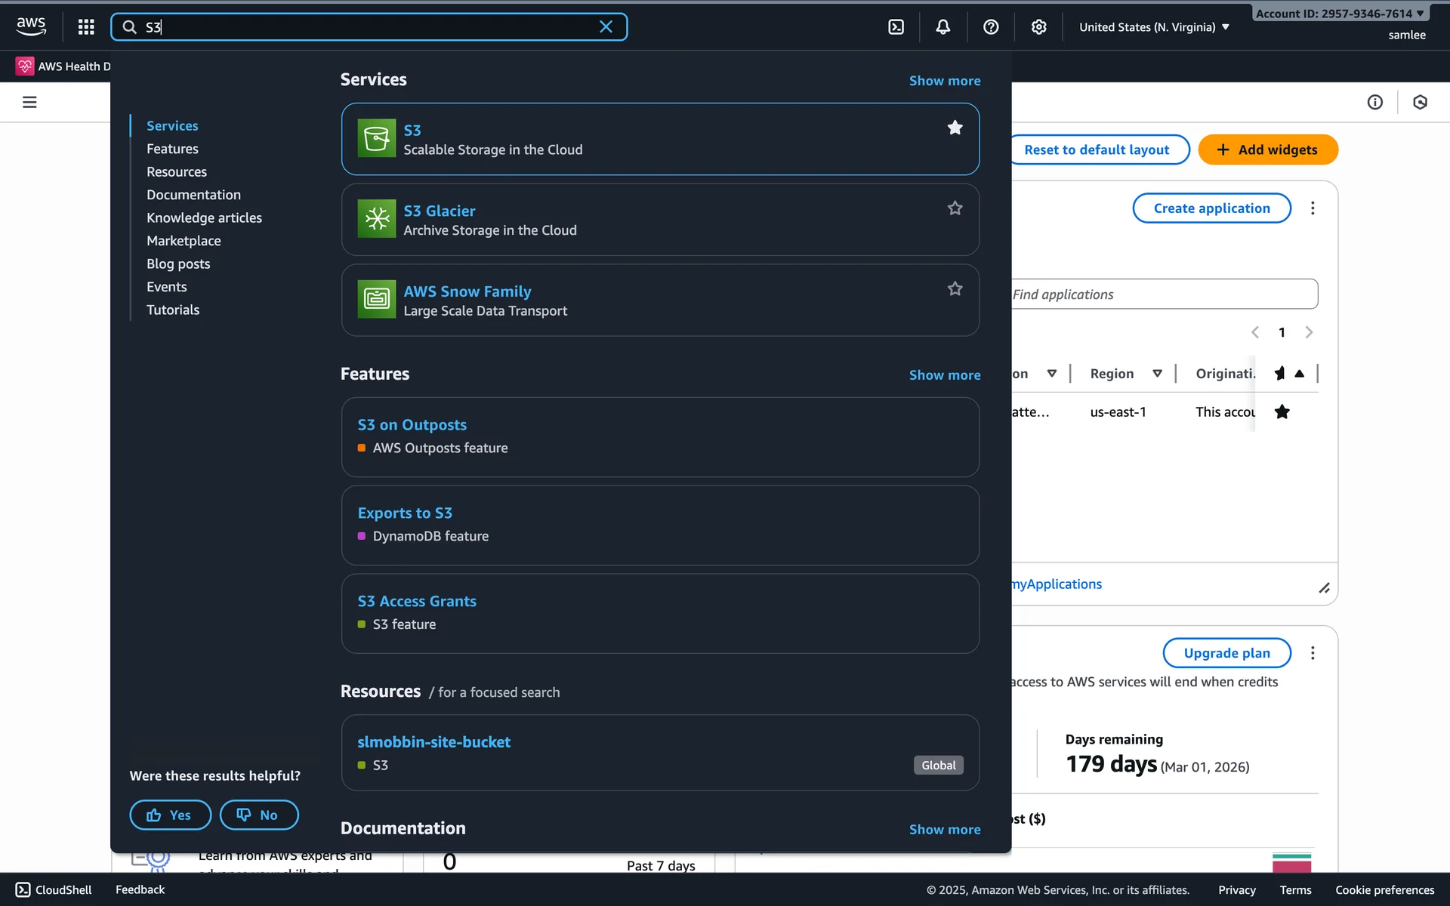
Task: Open the Region column filter dropdown
Action: [1157, 374]
